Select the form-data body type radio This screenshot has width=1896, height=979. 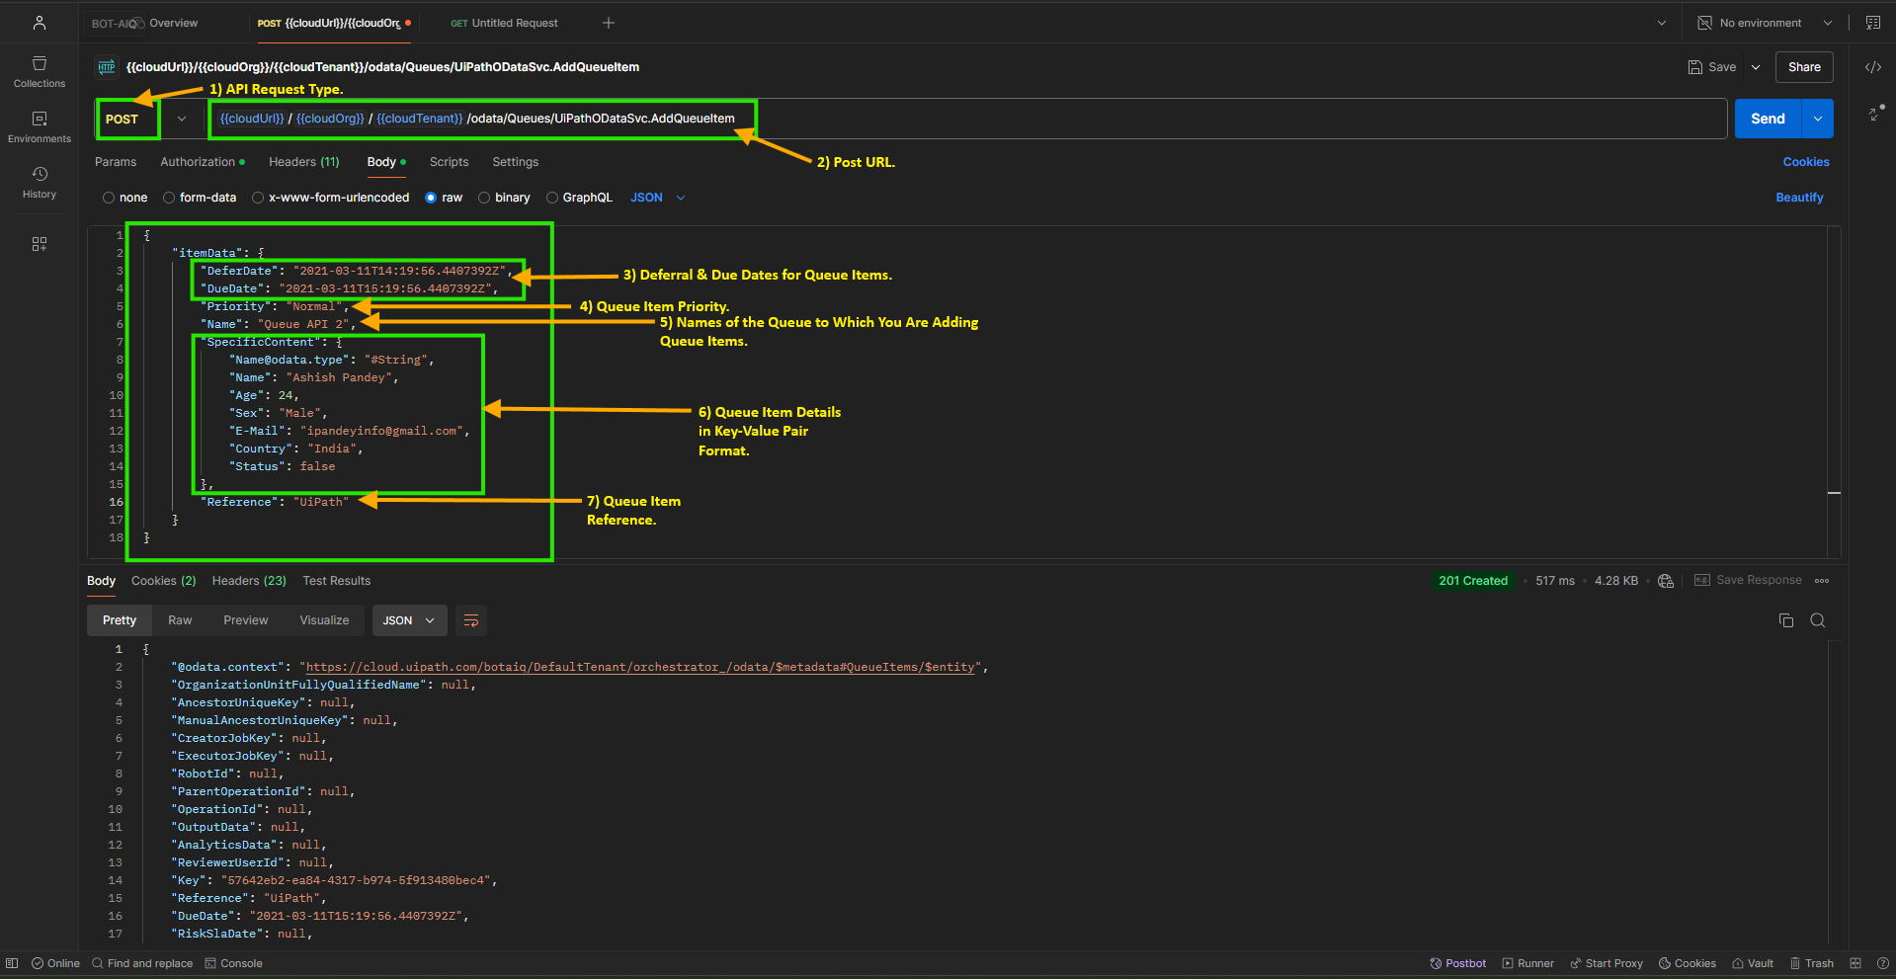(169, 198)
